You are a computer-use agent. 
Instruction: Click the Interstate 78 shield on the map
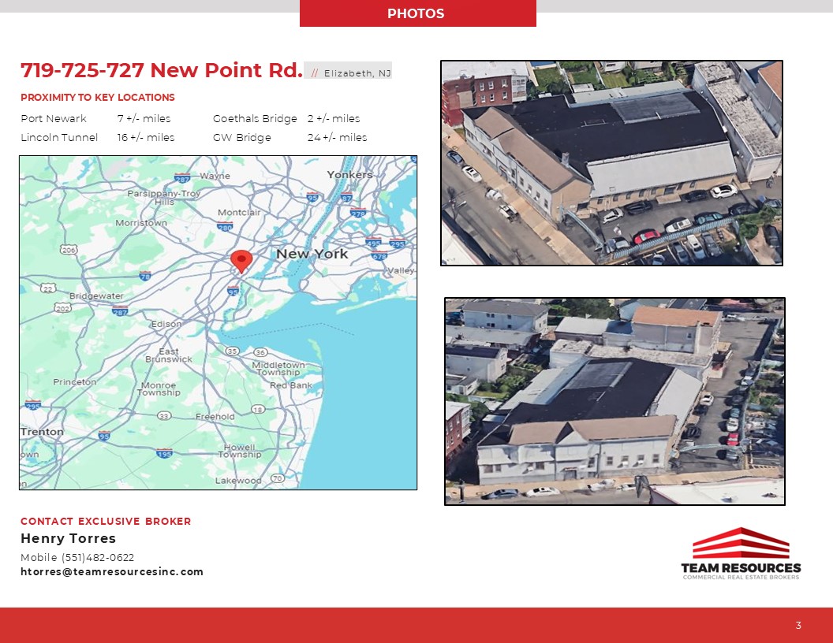pos(145,276)
